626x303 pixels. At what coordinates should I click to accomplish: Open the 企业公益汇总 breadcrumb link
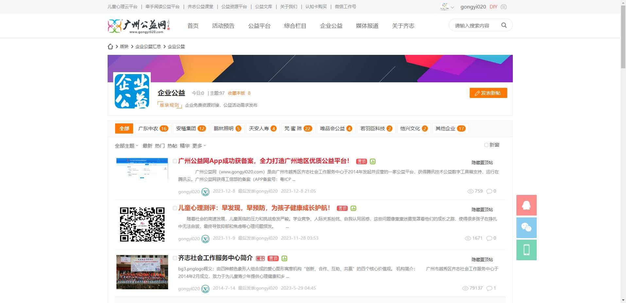coord(148,46)
